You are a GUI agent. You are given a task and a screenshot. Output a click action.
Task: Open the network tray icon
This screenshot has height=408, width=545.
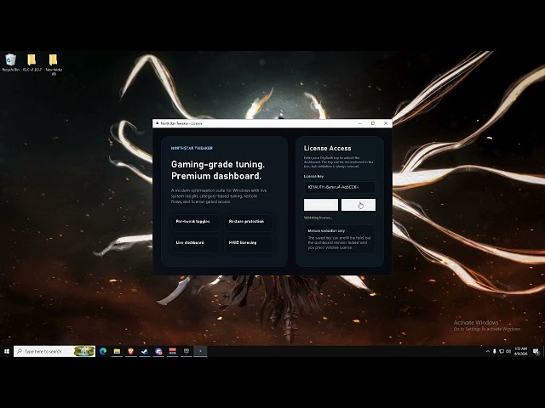502,351
